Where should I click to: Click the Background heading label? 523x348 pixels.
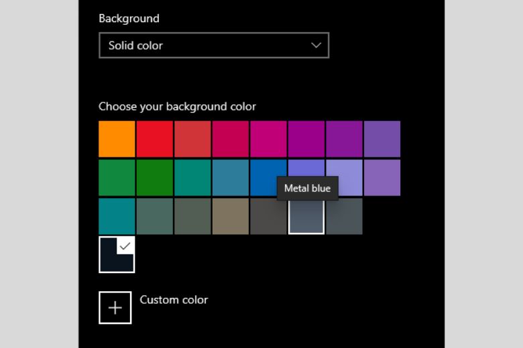[129, 18]
